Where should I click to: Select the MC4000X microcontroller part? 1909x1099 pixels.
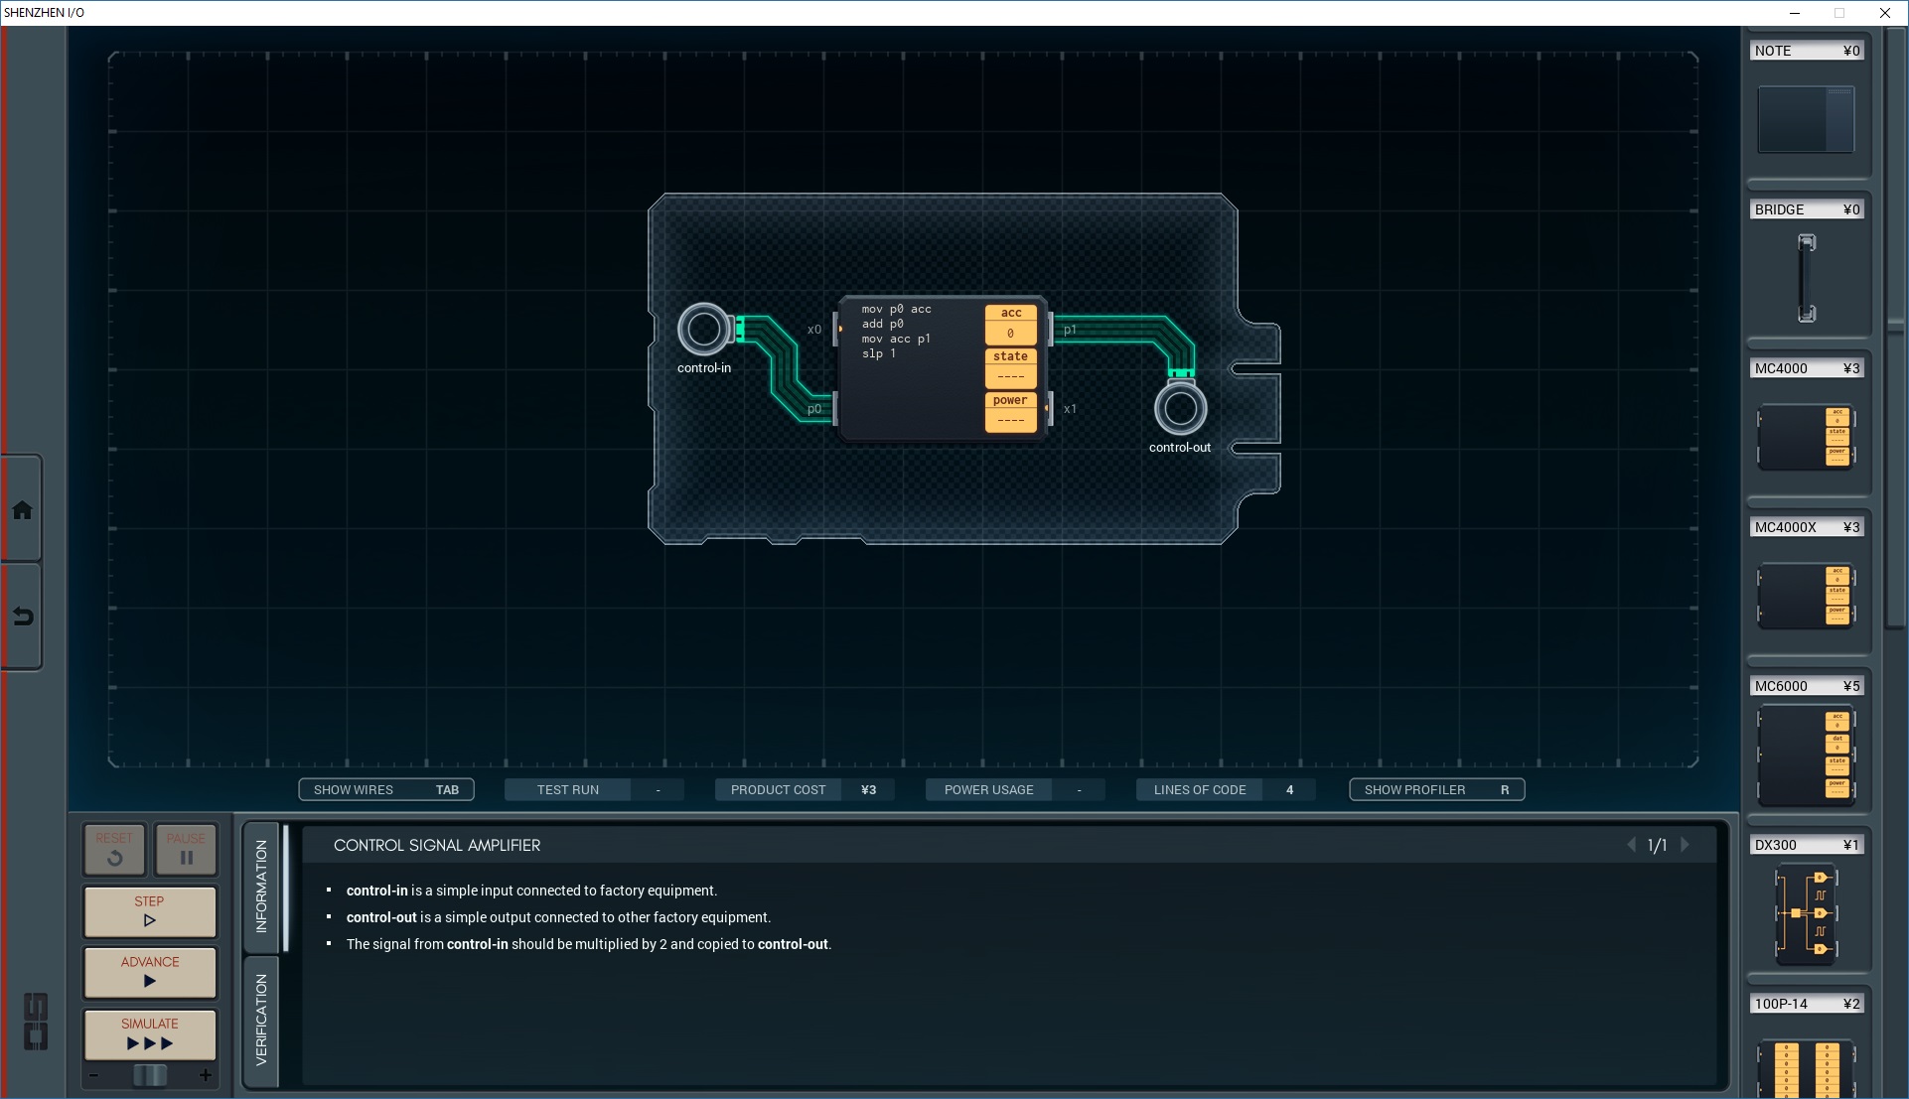click(1805, 595)
